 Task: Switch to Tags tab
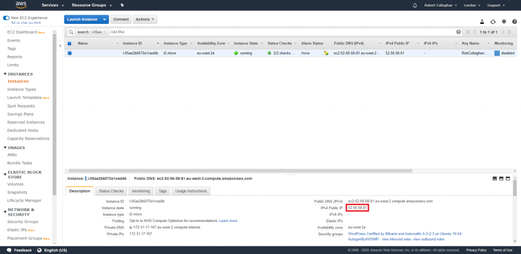click(x=163, y=191)
